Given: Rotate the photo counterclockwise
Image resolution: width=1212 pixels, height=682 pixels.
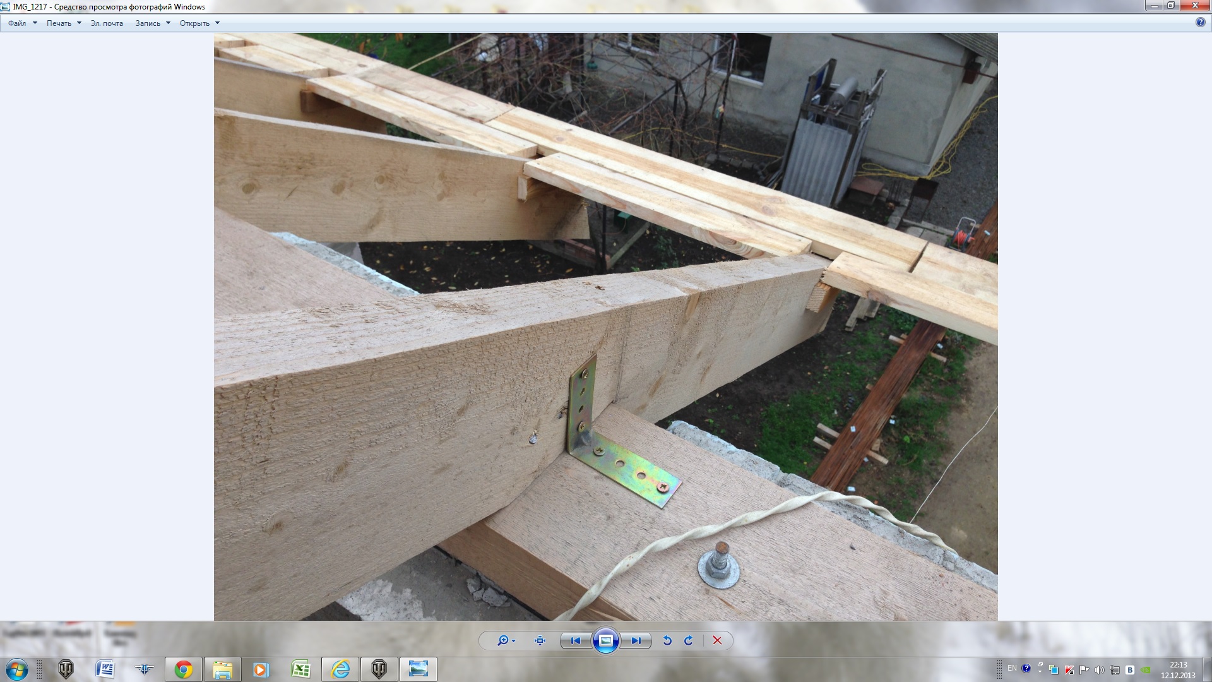Looking at the screenshot, I should (x=667, y=640).
